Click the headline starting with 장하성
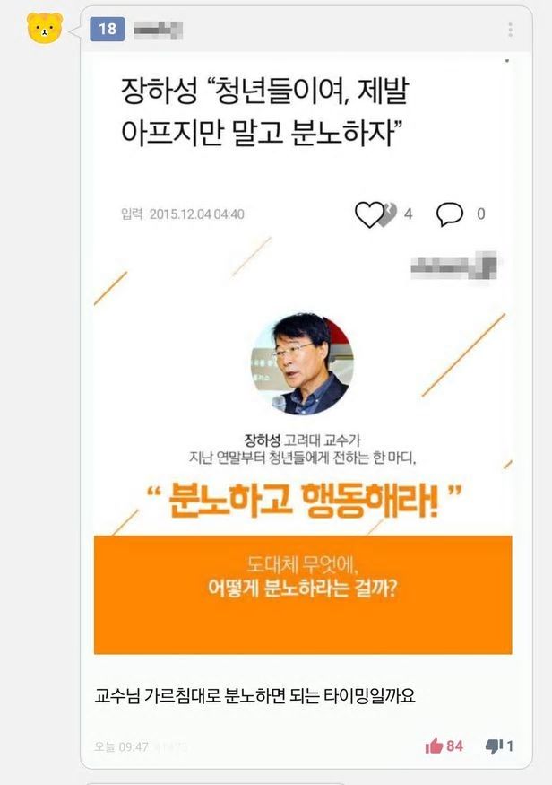Screen dimensions: 552x785 265,112
